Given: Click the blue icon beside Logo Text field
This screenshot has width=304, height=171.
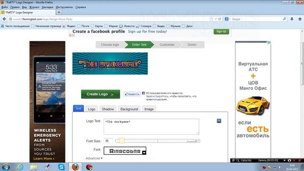Looking at the screenshot, I should pos(219,121).
